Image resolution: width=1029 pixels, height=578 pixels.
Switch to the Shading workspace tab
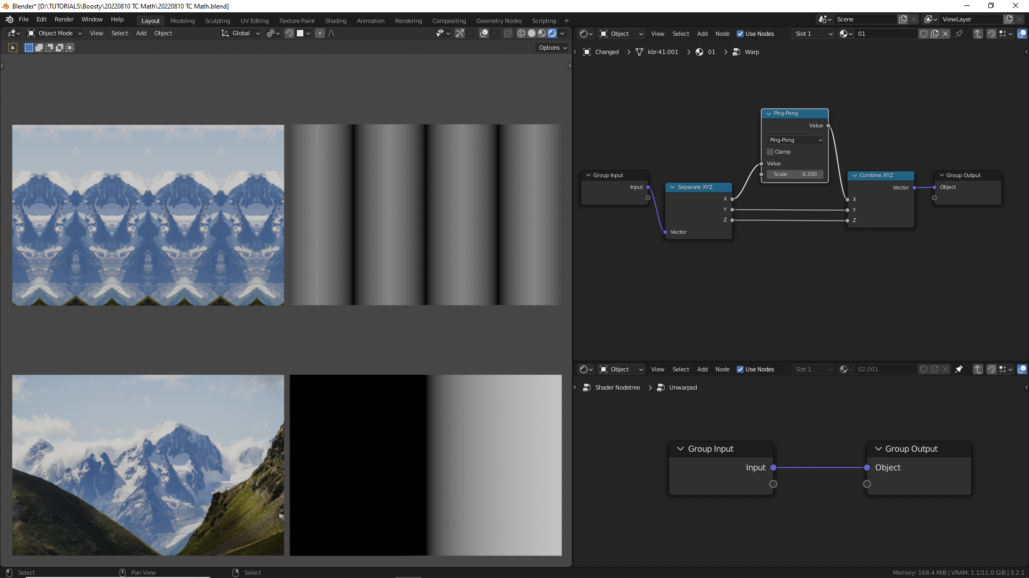point(335,21)
